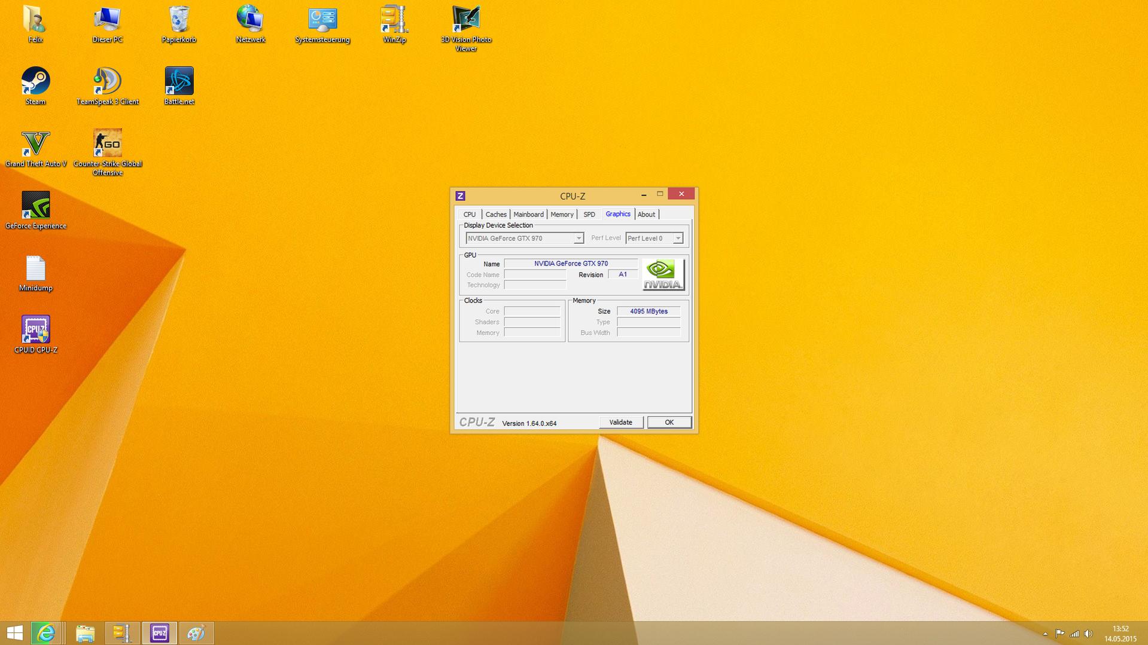Open the Papierkorb recycle bin
This screenshot has height=645, width=1148.
(179, 25)
